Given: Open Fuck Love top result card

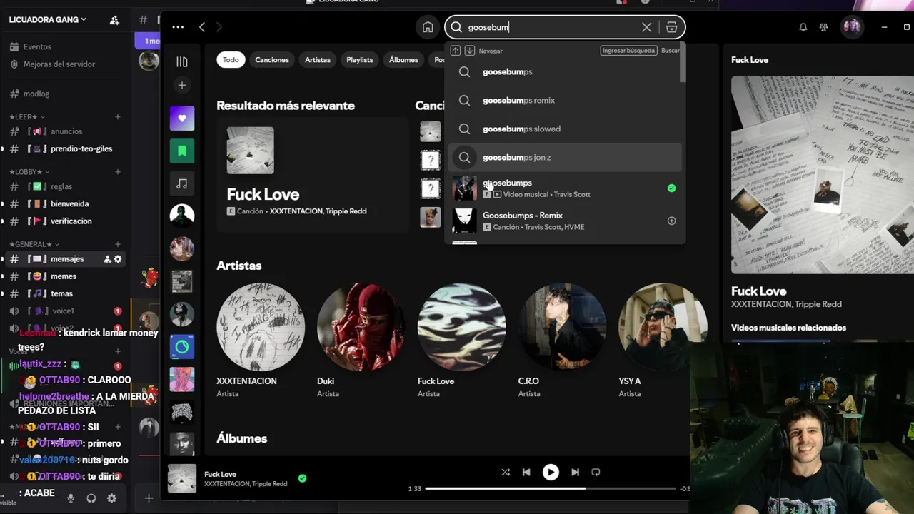Looking at the screenshot, I should pyautogui.click(x=312, y=175).
